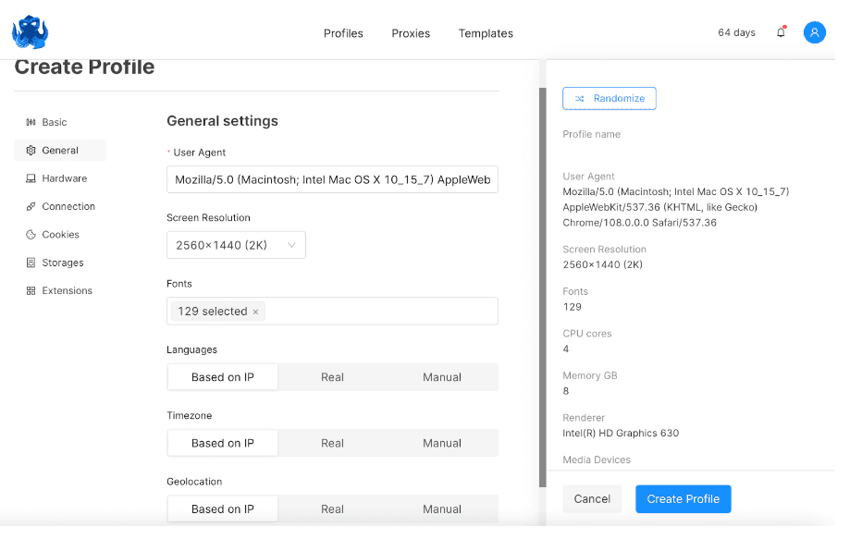
Task: Click the octopus app logo
Action: coord(29,31)
